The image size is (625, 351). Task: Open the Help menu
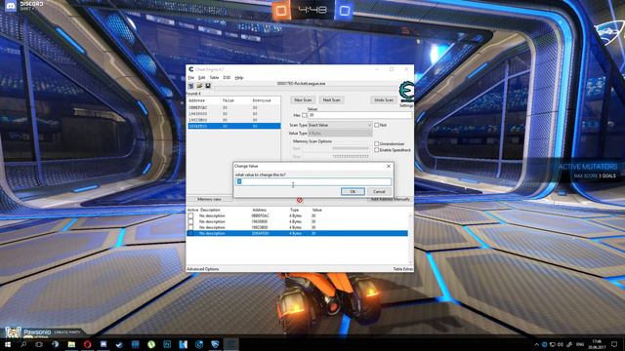(238, 78)
